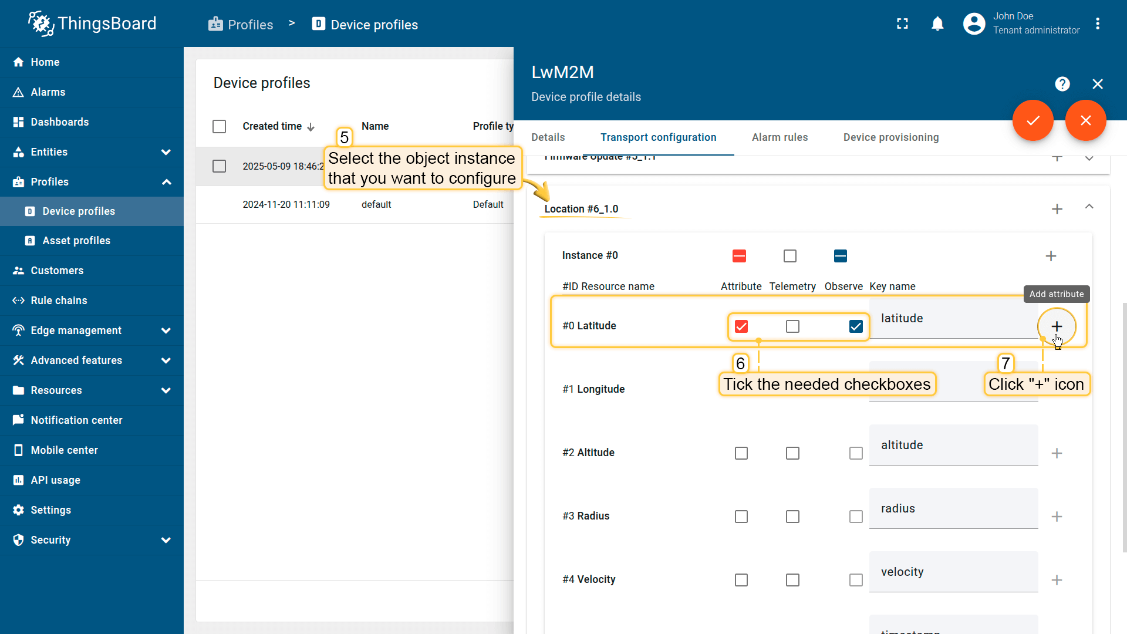Tick Attribute checkbox for Altitude
Image resolution: width=1127 pixels, height=634 pixels.
741,453
